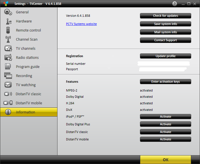Click the TVCenter logo in title bar

tap(6, 4)
